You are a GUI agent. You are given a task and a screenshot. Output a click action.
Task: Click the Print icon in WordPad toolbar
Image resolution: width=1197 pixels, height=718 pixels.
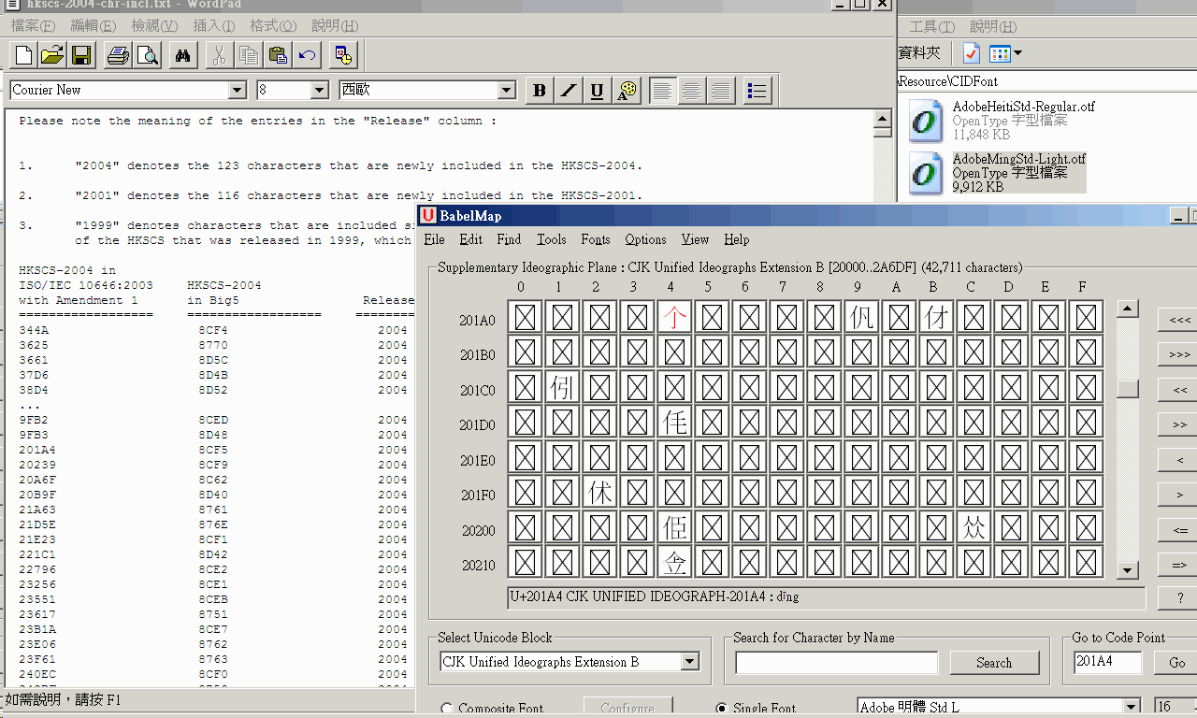click(118, 55)
